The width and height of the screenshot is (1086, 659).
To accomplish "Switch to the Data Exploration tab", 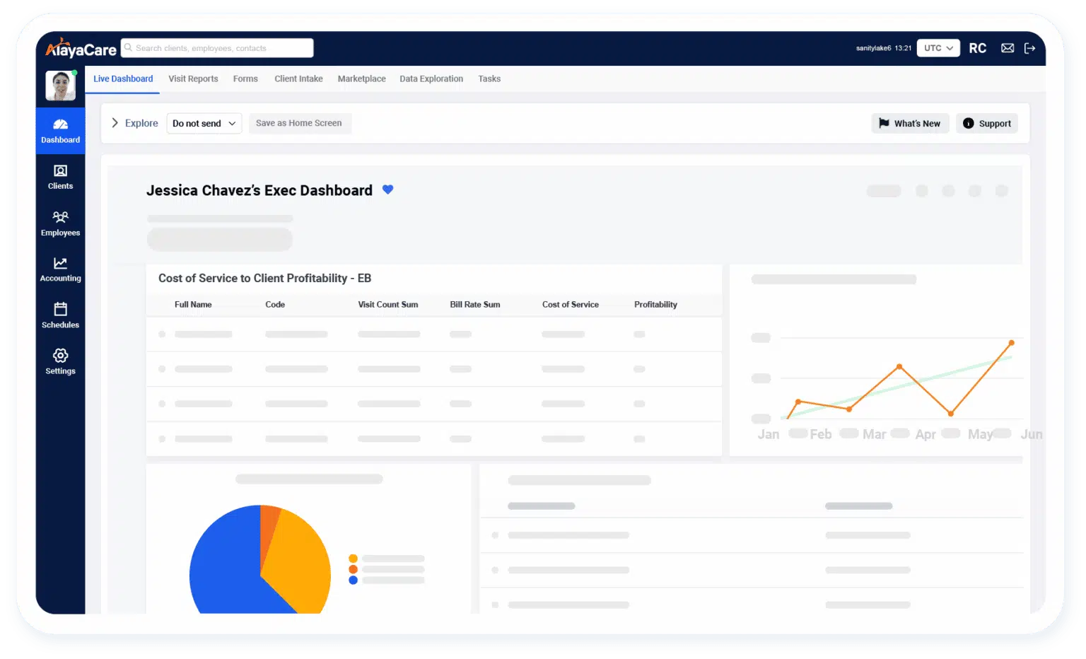I will pos(431,78).
